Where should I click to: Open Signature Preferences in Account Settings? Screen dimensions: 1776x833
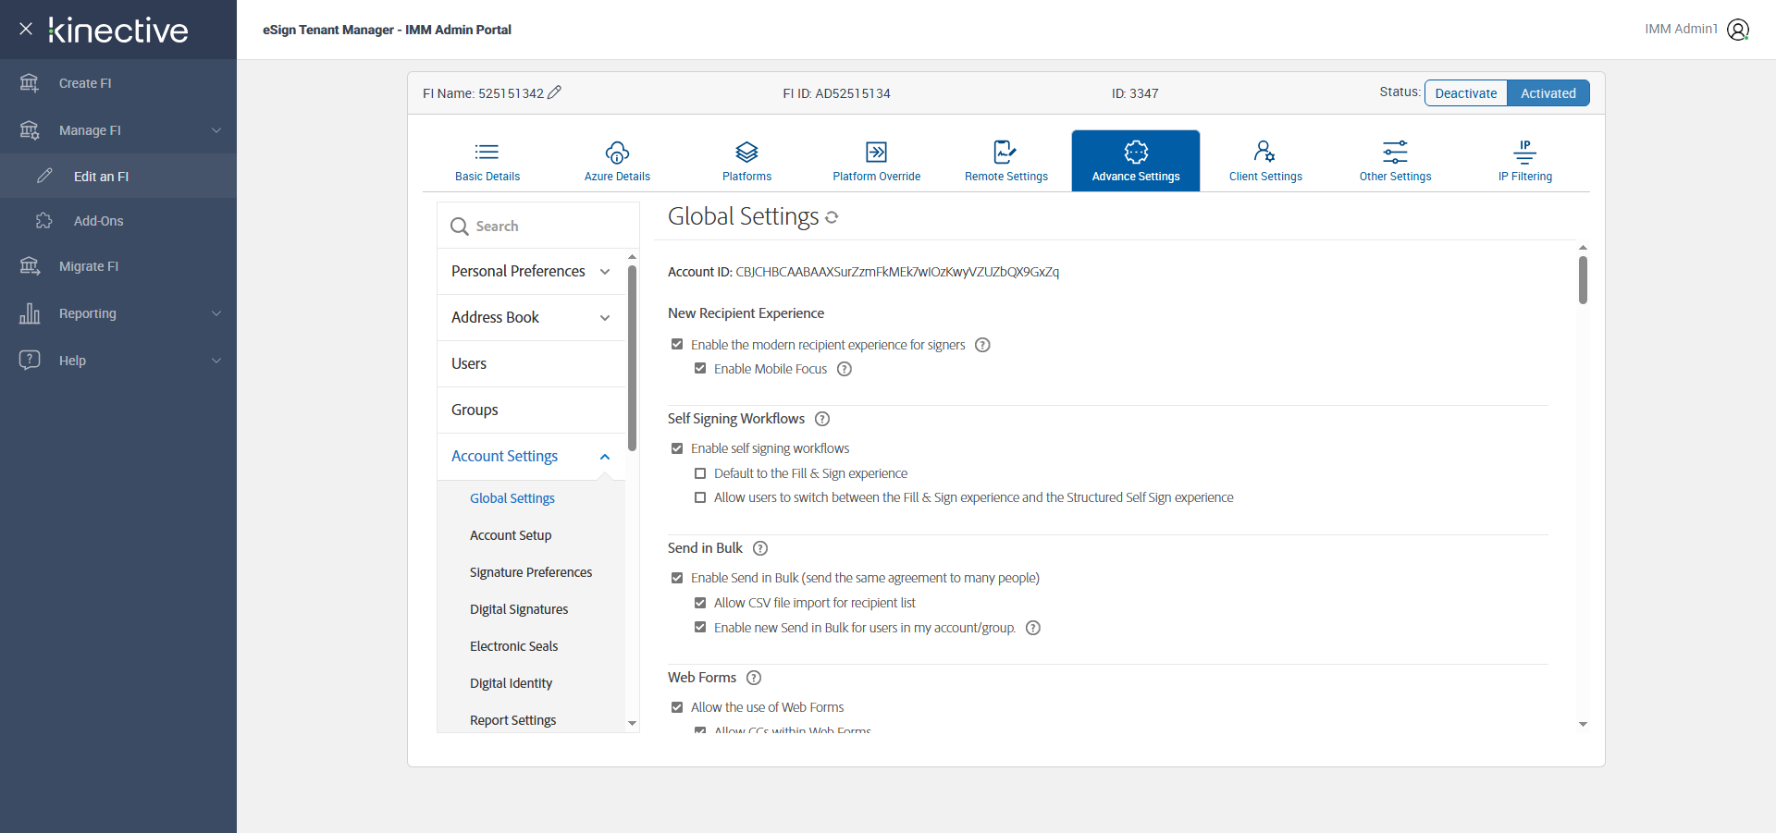tap(531, 572)
